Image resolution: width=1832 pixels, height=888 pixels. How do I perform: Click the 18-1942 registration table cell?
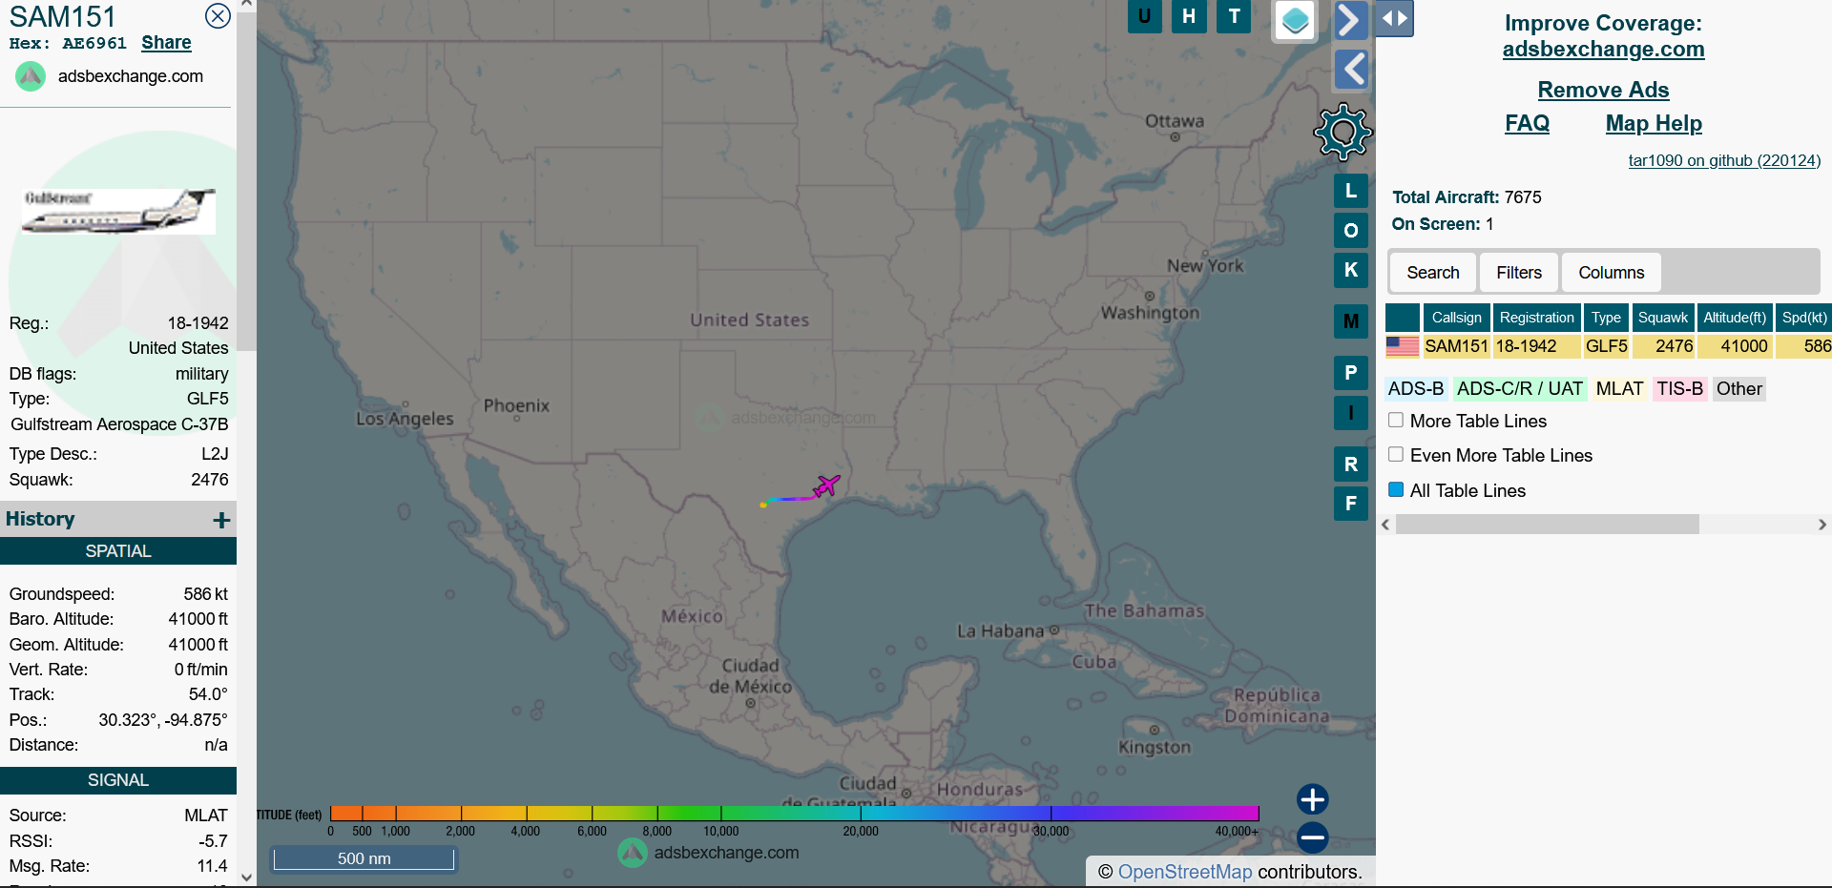pos(1536,346)
